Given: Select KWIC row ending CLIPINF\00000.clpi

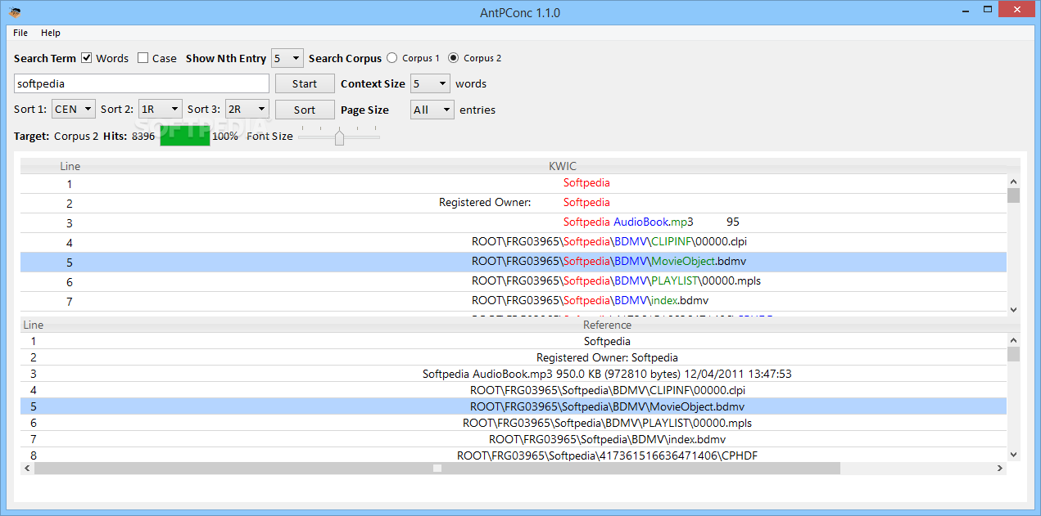Looking at the screenshot, I should click(514, 242).
